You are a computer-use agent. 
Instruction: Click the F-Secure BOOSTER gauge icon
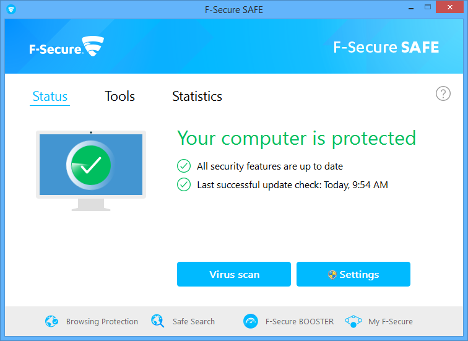tap(251, 321)
